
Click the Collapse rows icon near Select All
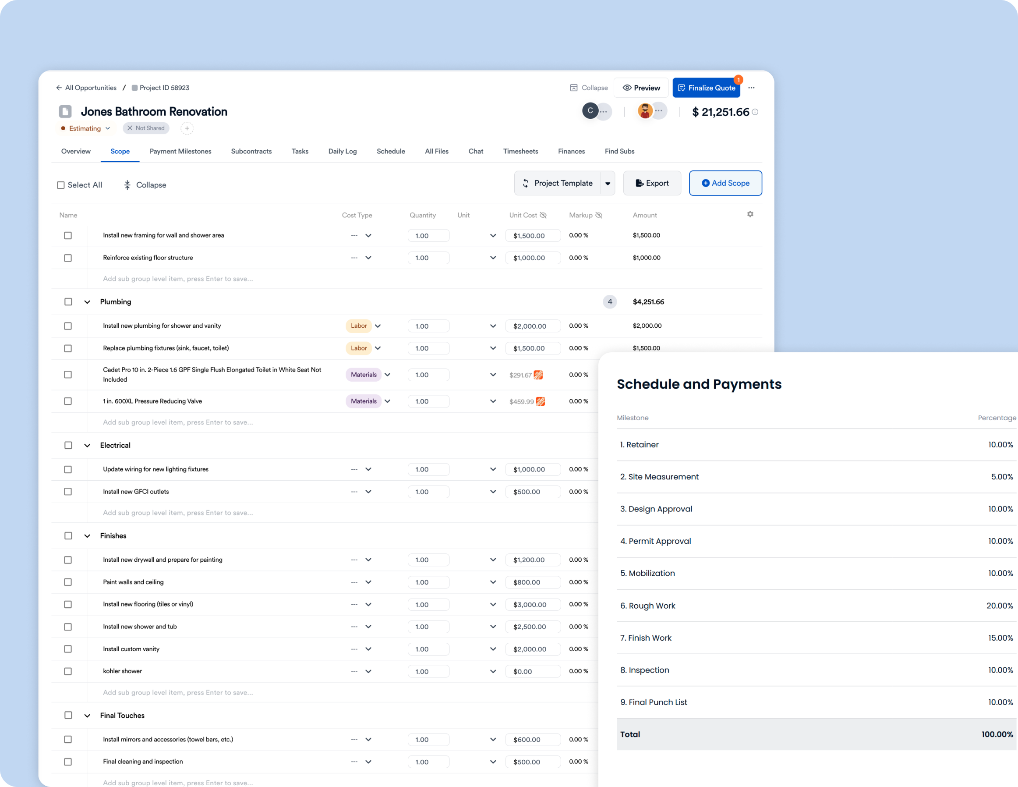127,185
